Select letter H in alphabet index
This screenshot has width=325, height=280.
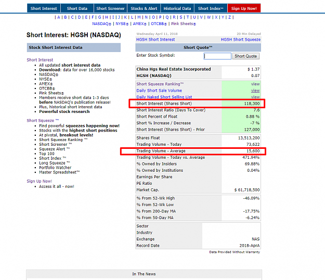click(x=107, y=17)
